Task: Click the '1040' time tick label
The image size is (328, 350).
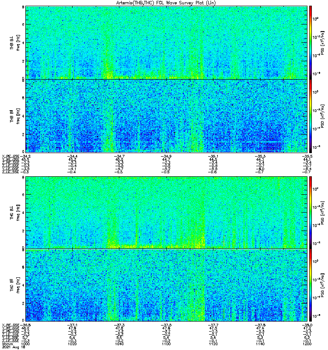Action: pos(119,344)
